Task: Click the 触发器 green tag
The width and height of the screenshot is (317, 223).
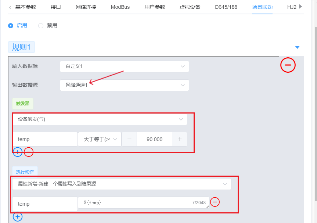Action: pos(23,104)
